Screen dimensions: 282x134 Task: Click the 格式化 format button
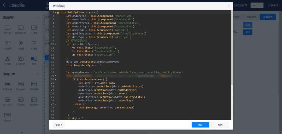[x=58, y=125]
